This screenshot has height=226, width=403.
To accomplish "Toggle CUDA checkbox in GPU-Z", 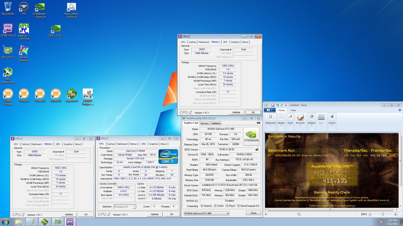I will (215, 206).
